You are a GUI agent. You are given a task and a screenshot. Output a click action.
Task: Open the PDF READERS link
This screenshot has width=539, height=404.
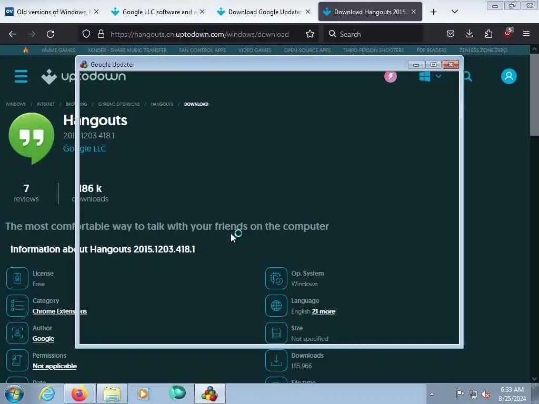tap(432, 50)
